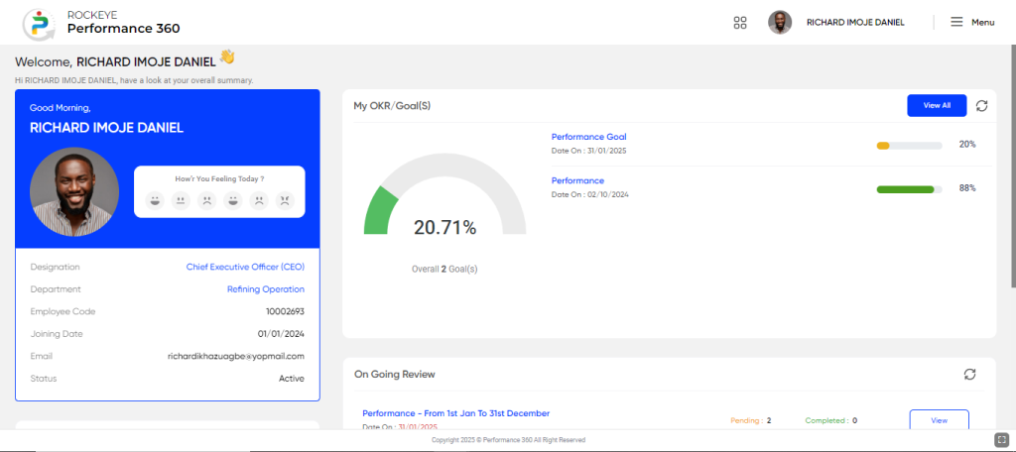Open the hamburger Menu icon
Screen dimensions: 1016x452
956,22
